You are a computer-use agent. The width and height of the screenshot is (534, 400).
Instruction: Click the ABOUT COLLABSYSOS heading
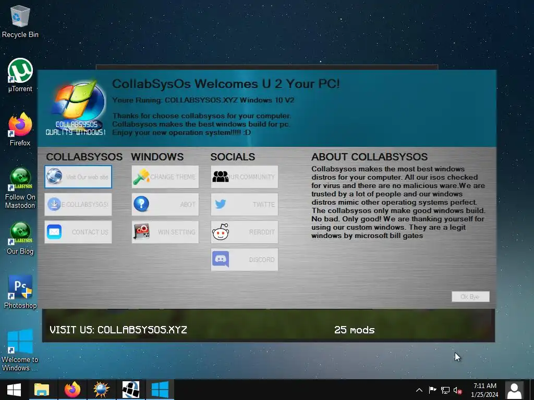point(369,157)
